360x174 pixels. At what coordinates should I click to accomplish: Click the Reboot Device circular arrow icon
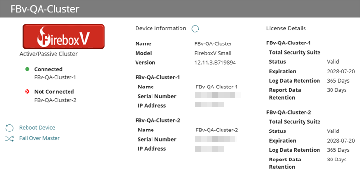click(9, 128)
